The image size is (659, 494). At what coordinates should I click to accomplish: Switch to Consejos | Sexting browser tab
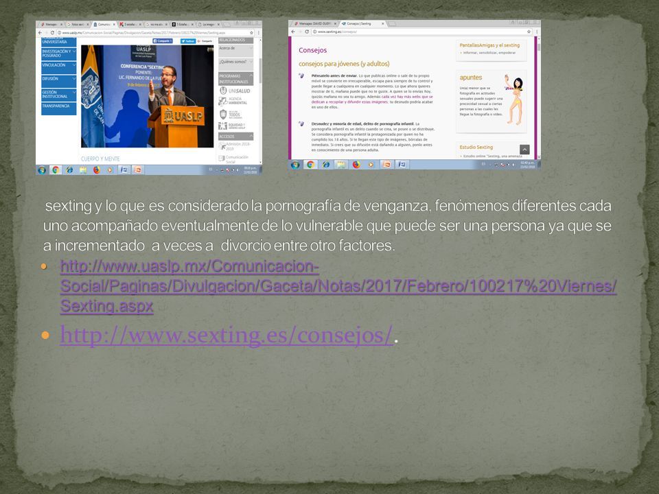[x=362, y=24]
